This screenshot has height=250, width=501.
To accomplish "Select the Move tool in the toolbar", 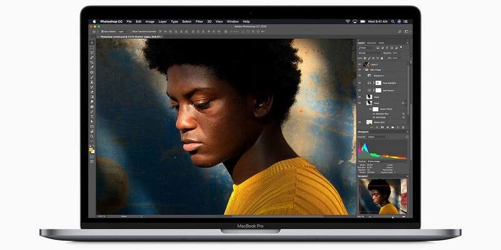I will 92,42.
